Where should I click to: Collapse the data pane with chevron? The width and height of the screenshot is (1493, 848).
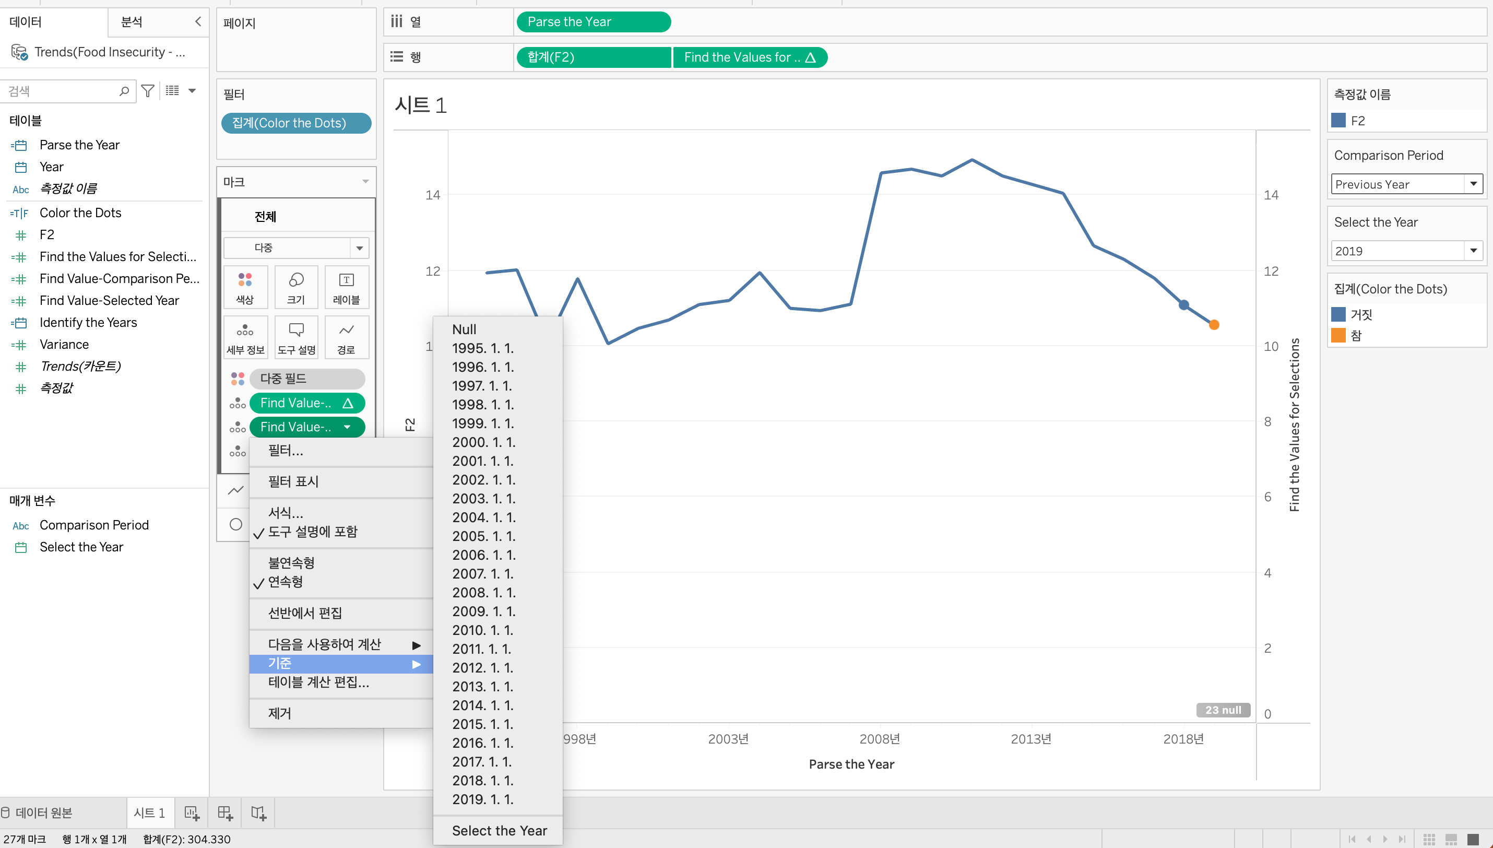coord(198,21)
